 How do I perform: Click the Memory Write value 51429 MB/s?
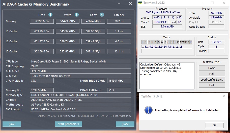point(68,21)
